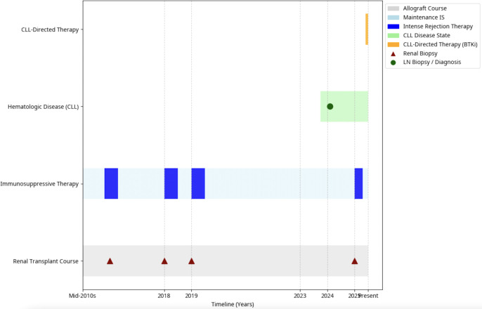Viewport: 482px width, 309px height.
Task: Click the '2019' x-axis tick label
Action: tap(191, 296)
